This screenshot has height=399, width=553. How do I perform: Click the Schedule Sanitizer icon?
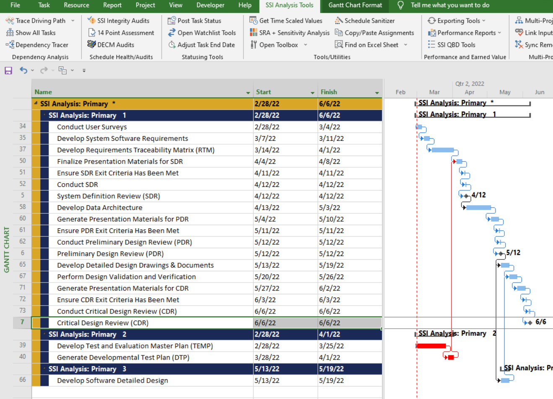[x=339, y=21]
